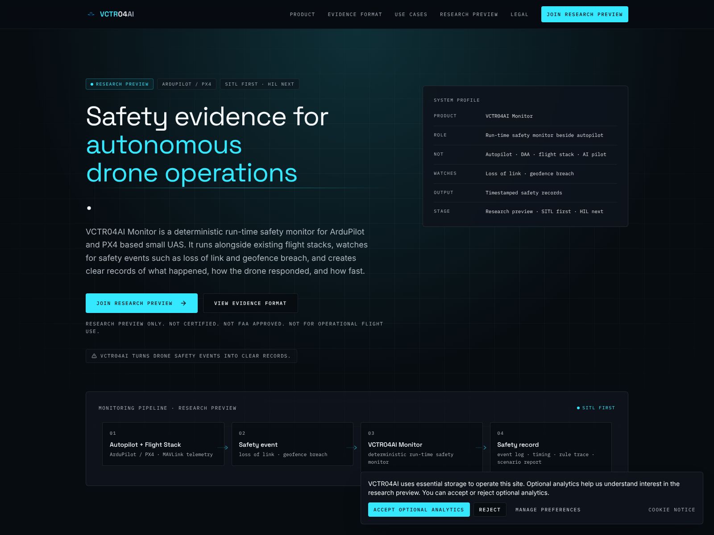This screenshot has height=535, width=714.
Task: Open Manage Preferences in the cookie banner
Action: coord(548,510)
